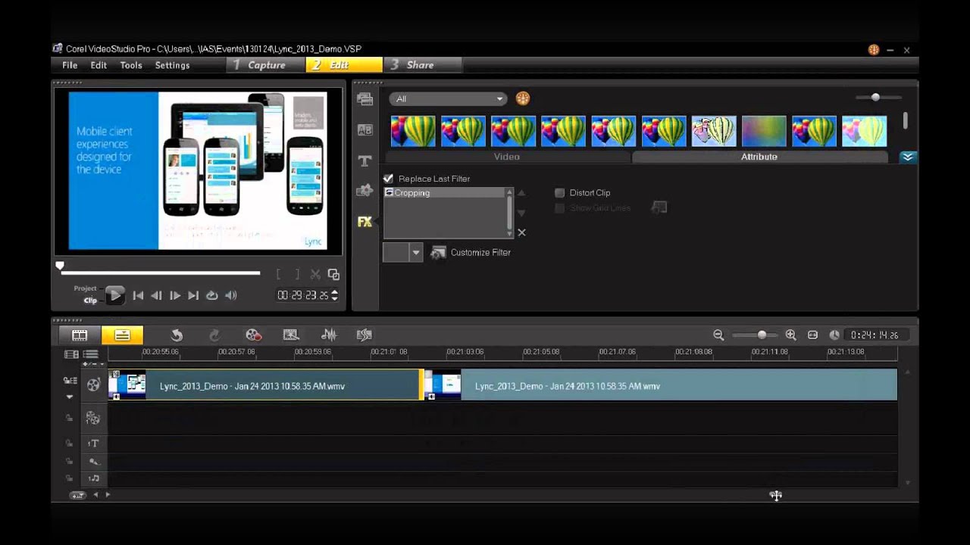Toggle Clip playback mode
970x545 pixels.
(x=90, y=301)
